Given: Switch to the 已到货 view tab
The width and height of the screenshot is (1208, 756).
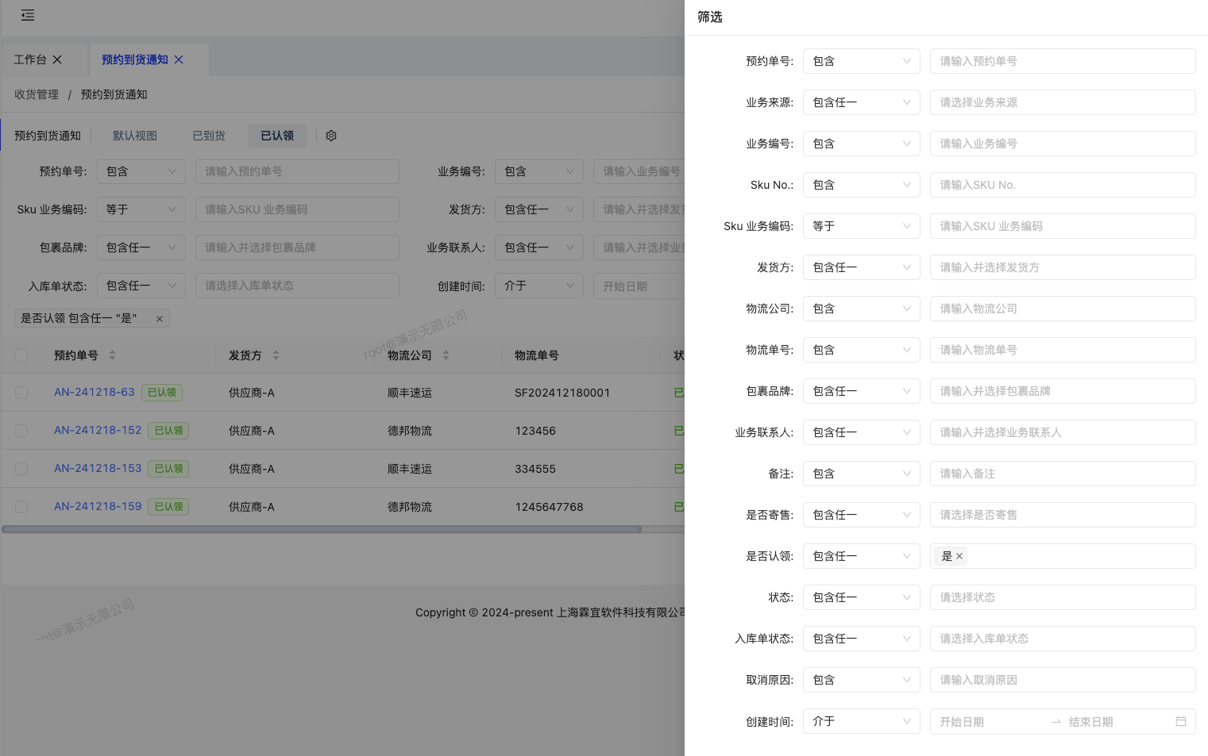Looking at the screenshot, I should click(x=209, y=136).
